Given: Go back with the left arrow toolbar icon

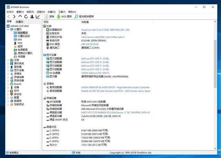Looking at the screenshot, I should 9,17.
